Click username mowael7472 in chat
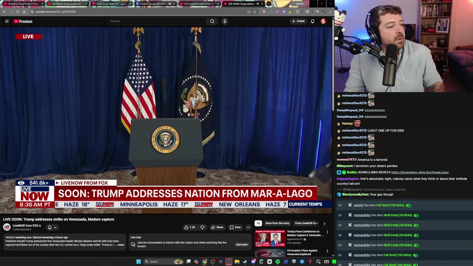Screen dimensions: 473x266 [x=346, y=160]
